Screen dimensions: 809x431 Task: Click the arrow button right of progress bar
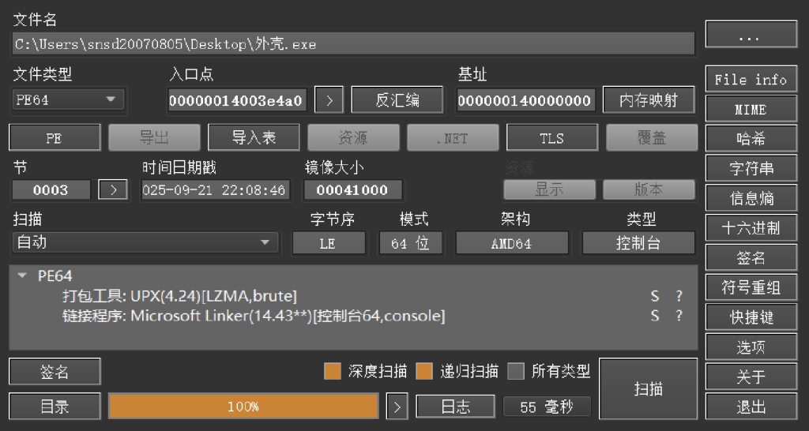[x=397, y=407]
